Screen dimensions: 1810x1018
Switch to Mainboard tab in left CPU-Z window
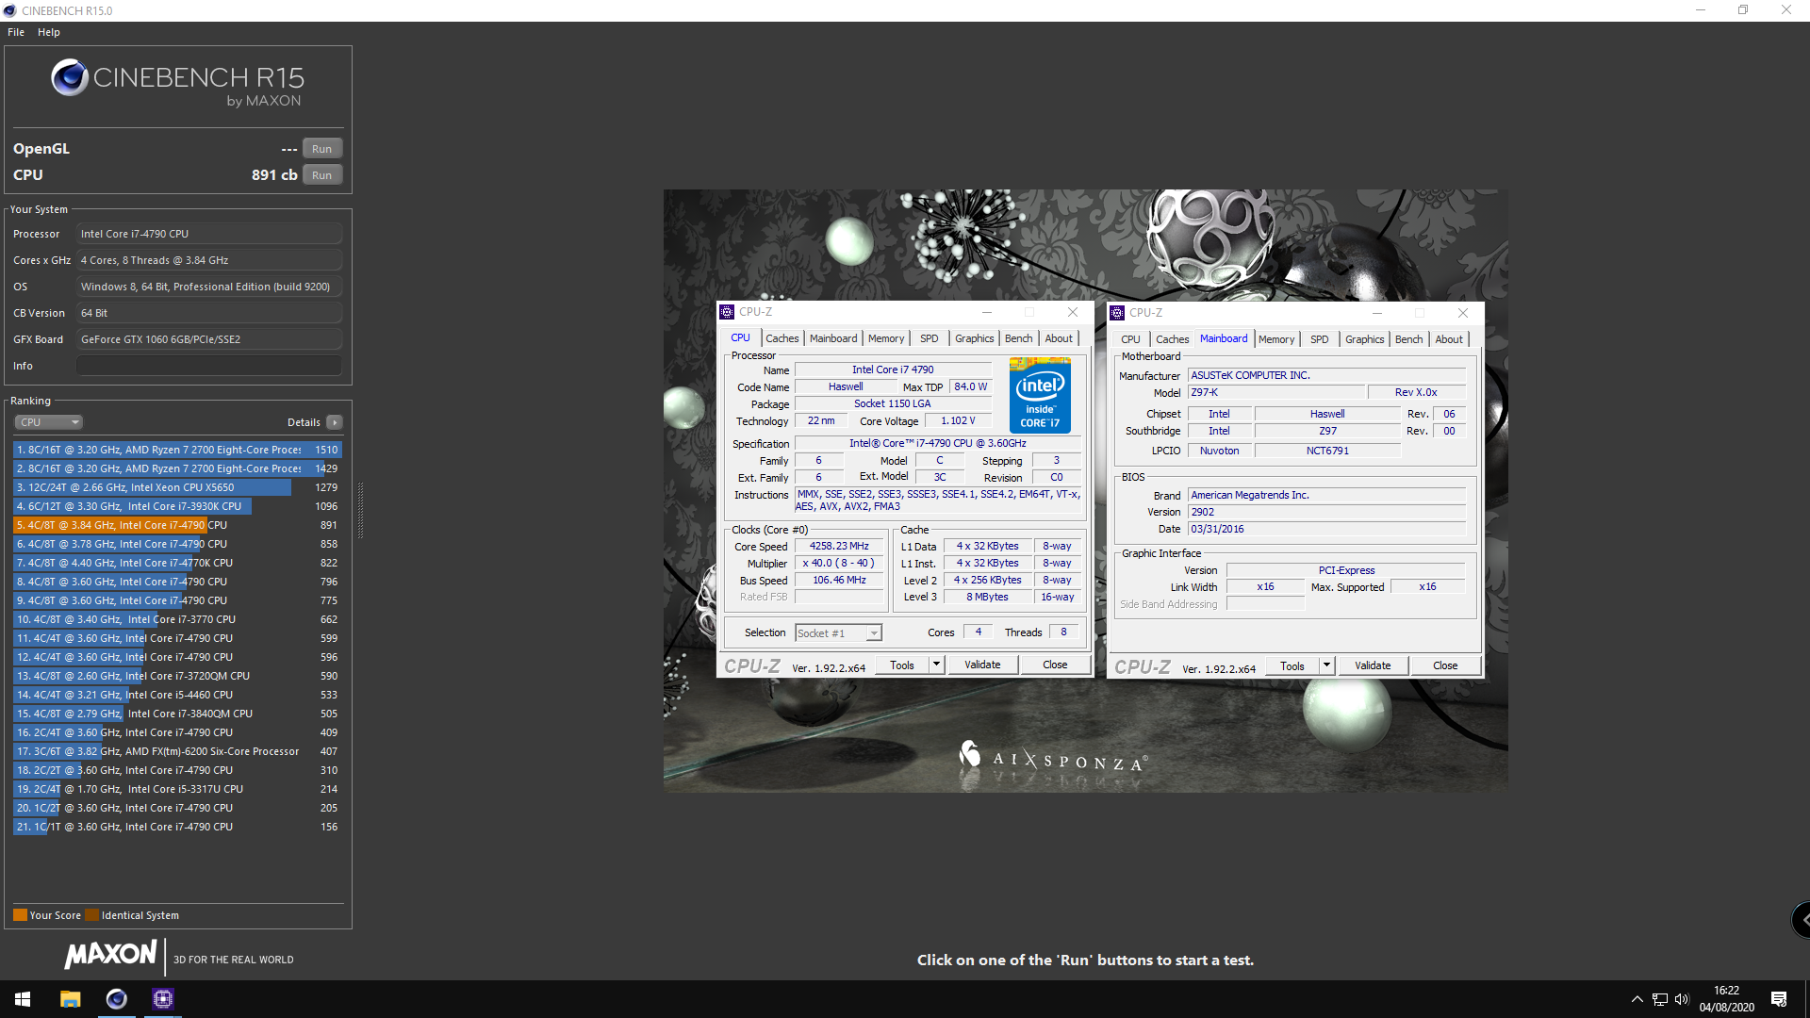click(833, 338)
